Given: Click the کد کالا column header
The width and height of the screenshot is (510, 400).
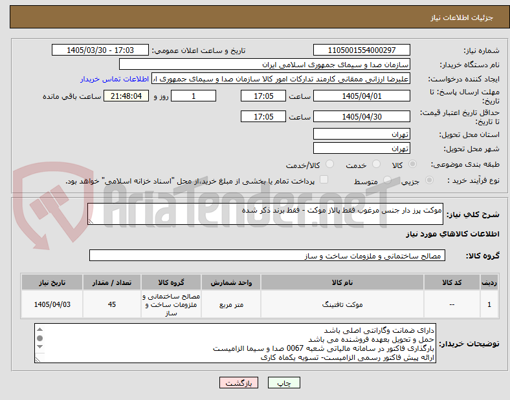Looking at the screenshot, I should [452, 282].
